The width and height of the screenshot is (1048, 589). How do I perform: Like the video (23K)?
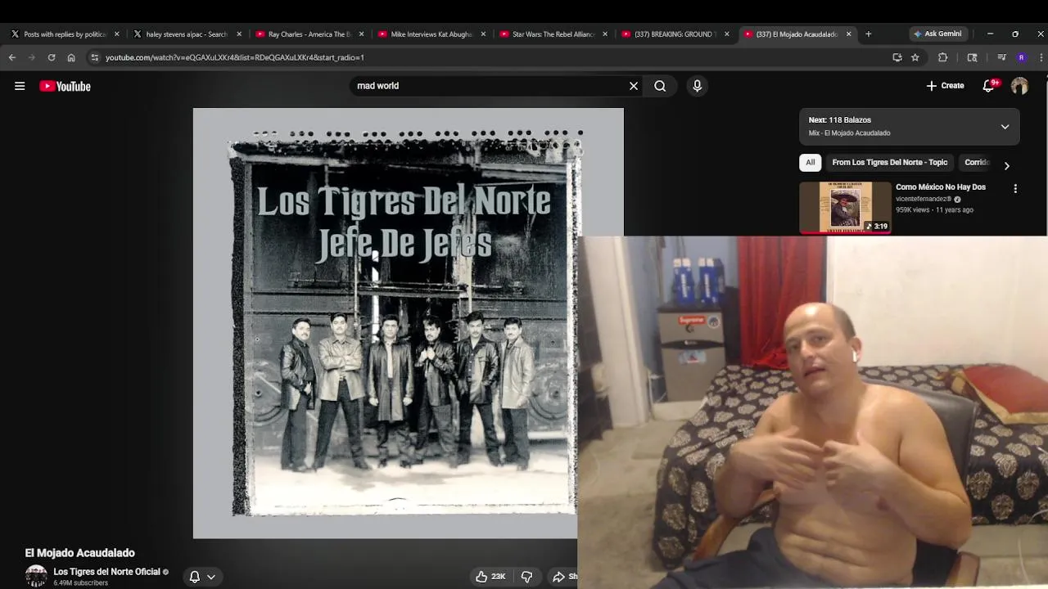point(490,577)
